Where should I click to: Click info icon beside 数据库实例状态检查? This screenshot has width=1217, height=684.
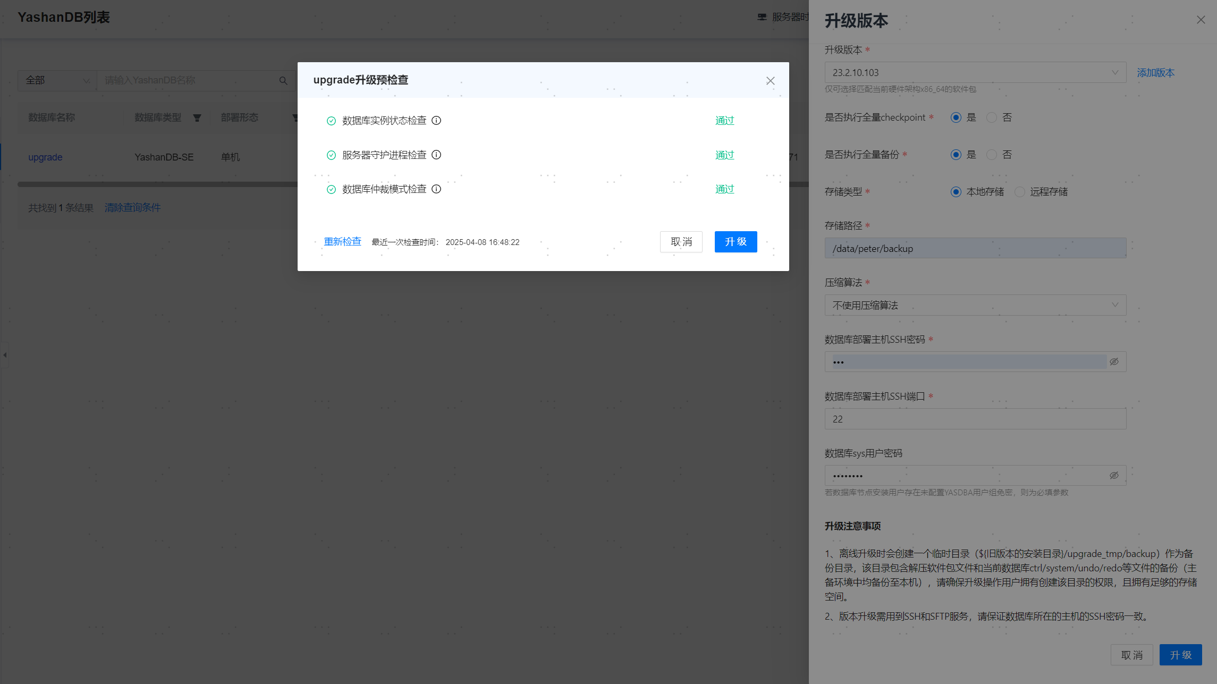tap(436, 121)
